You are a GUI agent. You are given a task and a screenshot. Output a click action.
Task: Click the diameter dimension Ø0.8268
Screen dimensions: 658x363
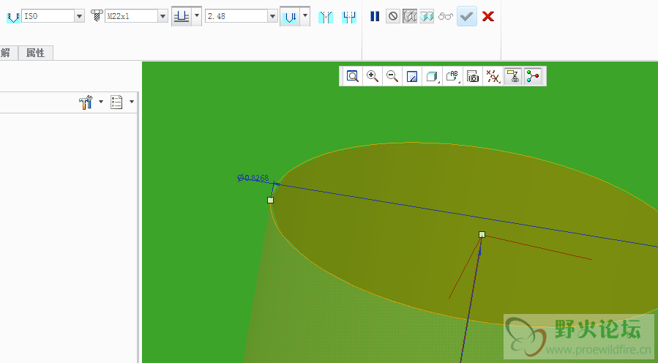(x=253, y=178)
